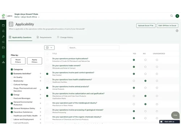Focus the Search questions field

pyautogui.click(x=94, y=48)
